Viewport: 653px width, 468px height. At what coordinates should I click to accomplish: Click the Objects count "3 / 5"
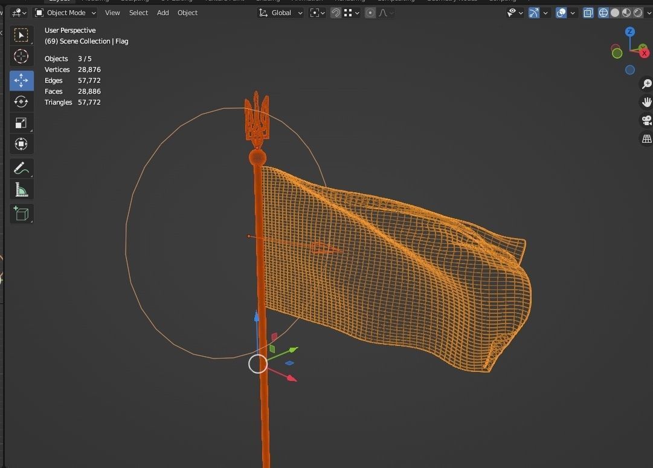(85, 59)
